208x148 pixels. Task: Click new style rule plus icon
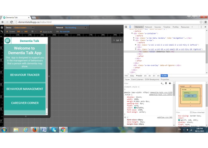(x=162, y=83)
